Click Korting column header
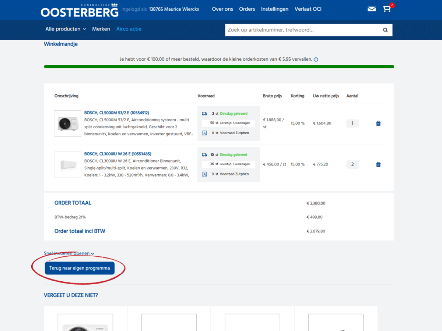 click(298, 96)
